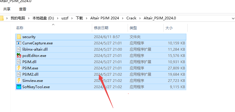Screen dimensions: 235x112
Task: Select the PSIM.exe file name
Action: (30, 68)
